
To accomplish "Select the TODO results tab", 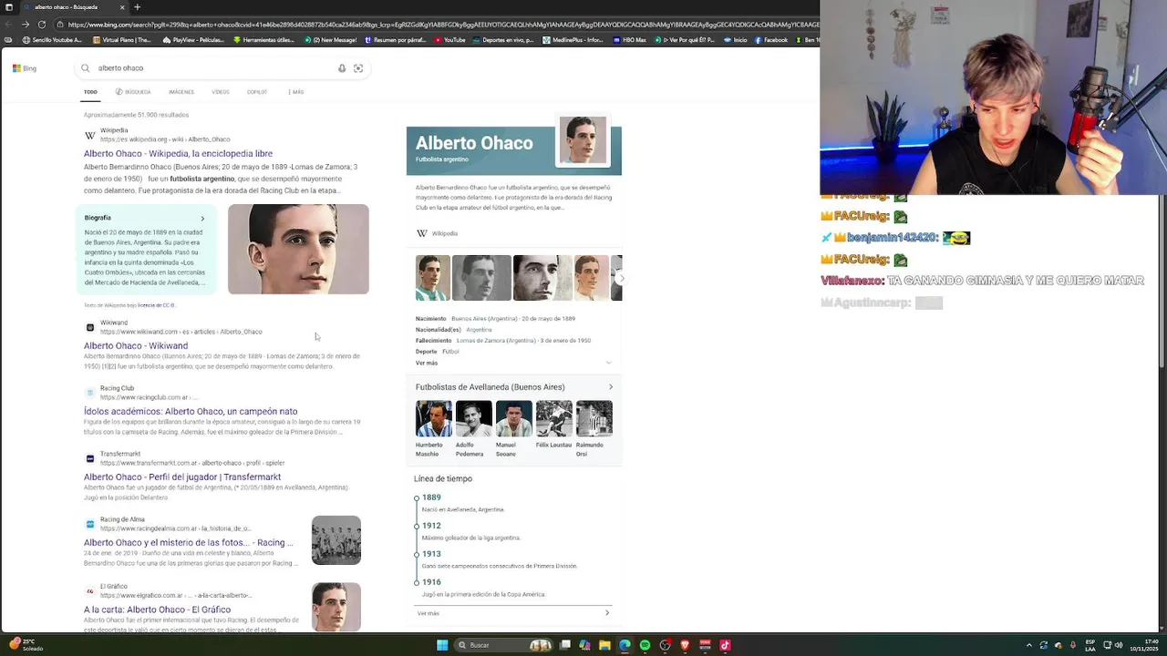I will point(90,92).
